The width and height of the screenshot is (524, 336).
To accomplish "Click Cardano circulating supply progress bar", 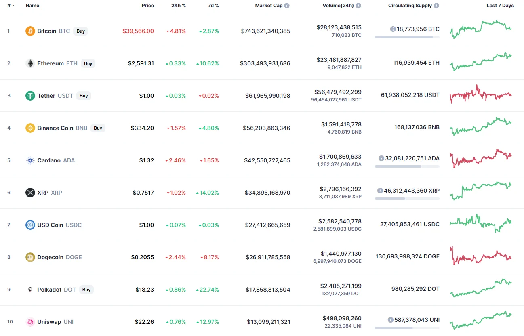I will pos(407,166).
